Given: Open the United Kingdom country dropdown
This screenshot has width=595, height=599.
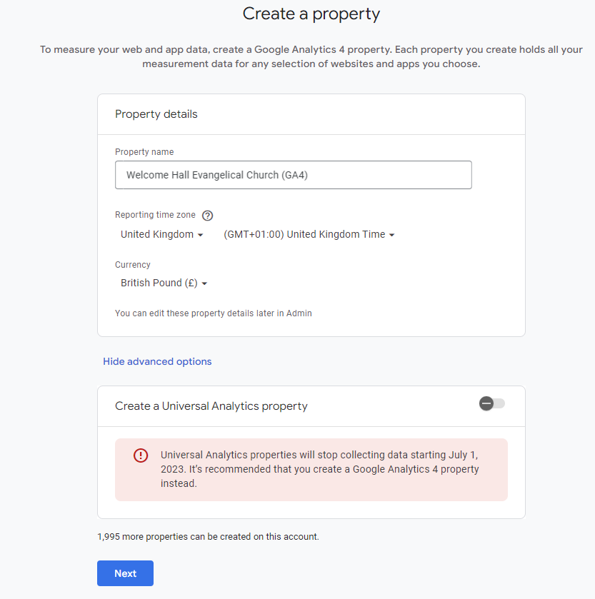Looking at the screenshot, I should coord(161,234).
